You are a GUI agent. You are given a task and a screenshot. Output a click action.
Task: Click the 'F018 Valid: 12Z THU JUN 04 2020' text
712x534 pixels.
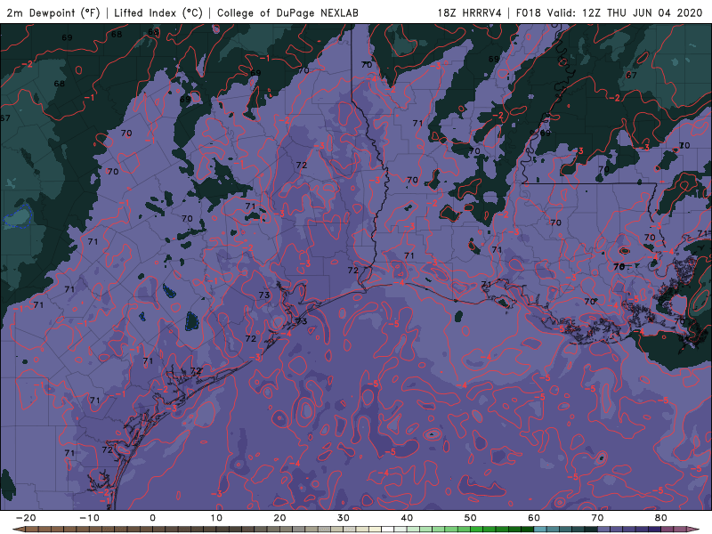point(610,12)
